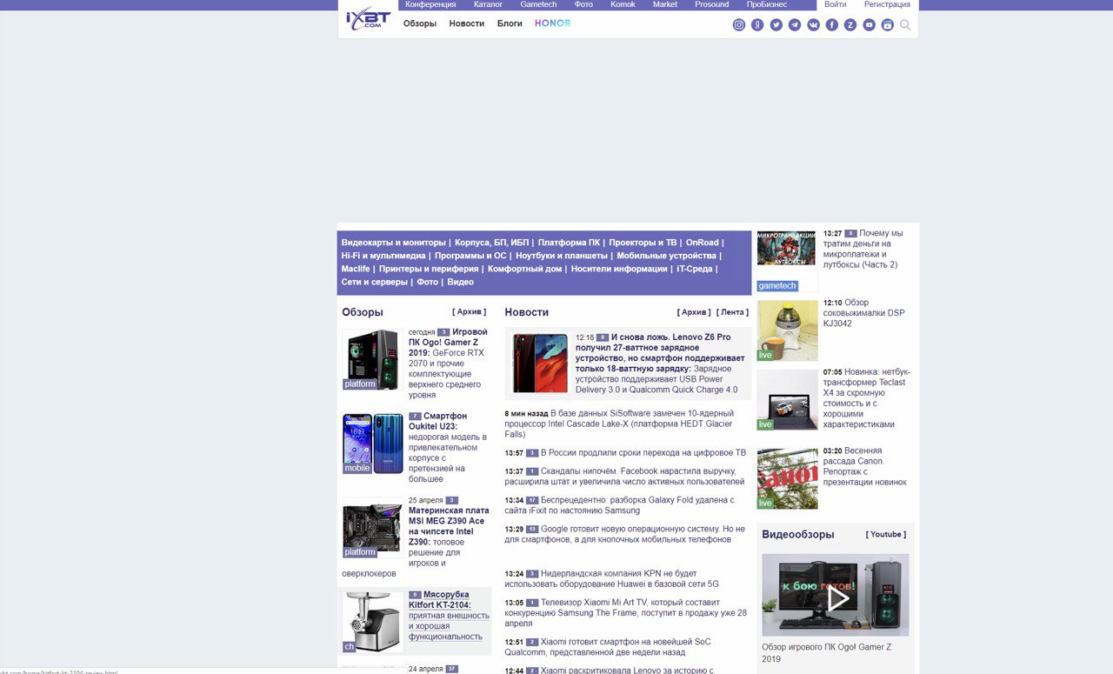This screenshot has width=1113, height=674.
Task: Open gaming PC Ogo! Gamer Z thumbnail
Action: point(373,359)
